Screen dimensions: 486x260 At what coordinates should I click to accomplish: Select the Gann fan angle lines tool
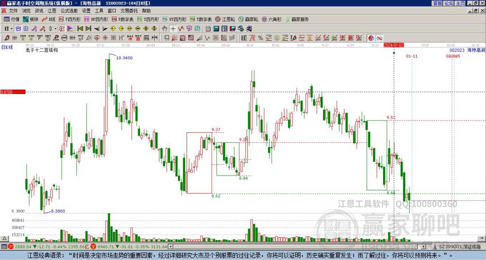pos(175,38)
